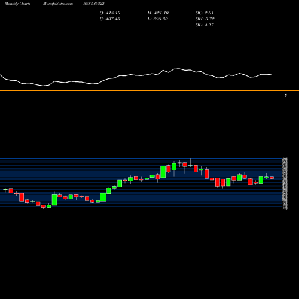Click the 'MunafaSutra.com' label
Screen dimensions: 299x299
coord(58,4)
